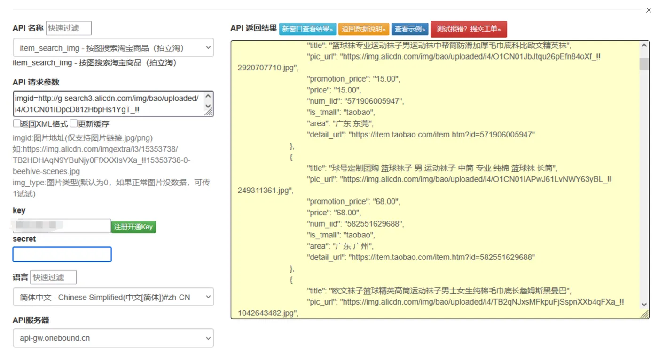Click the 新窗口查看结果 button
The height and width of the screenshot is (351, 658).
[x=307, y=29]
